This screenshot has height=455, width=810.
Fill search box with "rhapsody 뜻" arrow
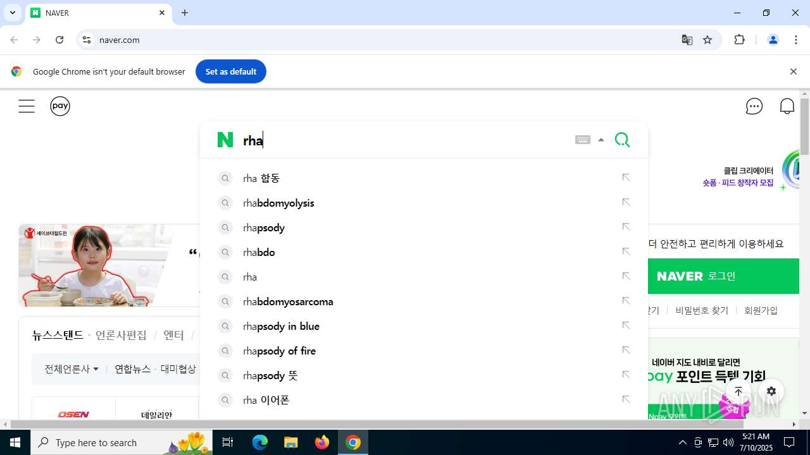point(626,375)
